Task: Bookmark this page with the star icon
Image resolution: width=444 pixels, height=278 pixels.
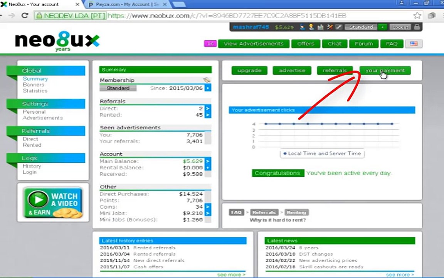Action: 417,15
